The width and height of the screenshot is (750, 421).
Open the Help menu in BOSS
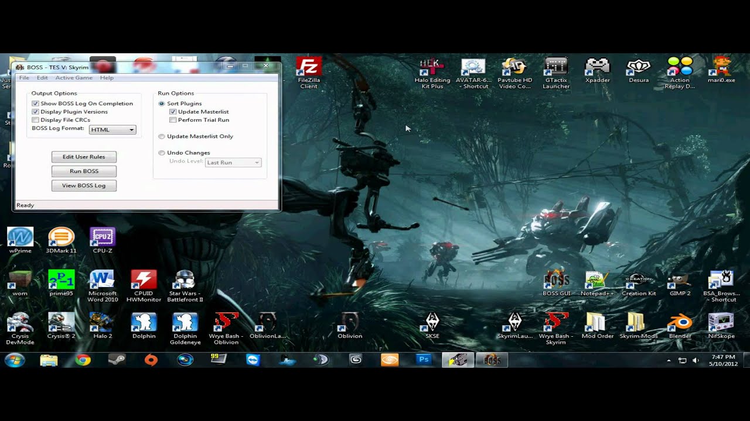107,78
